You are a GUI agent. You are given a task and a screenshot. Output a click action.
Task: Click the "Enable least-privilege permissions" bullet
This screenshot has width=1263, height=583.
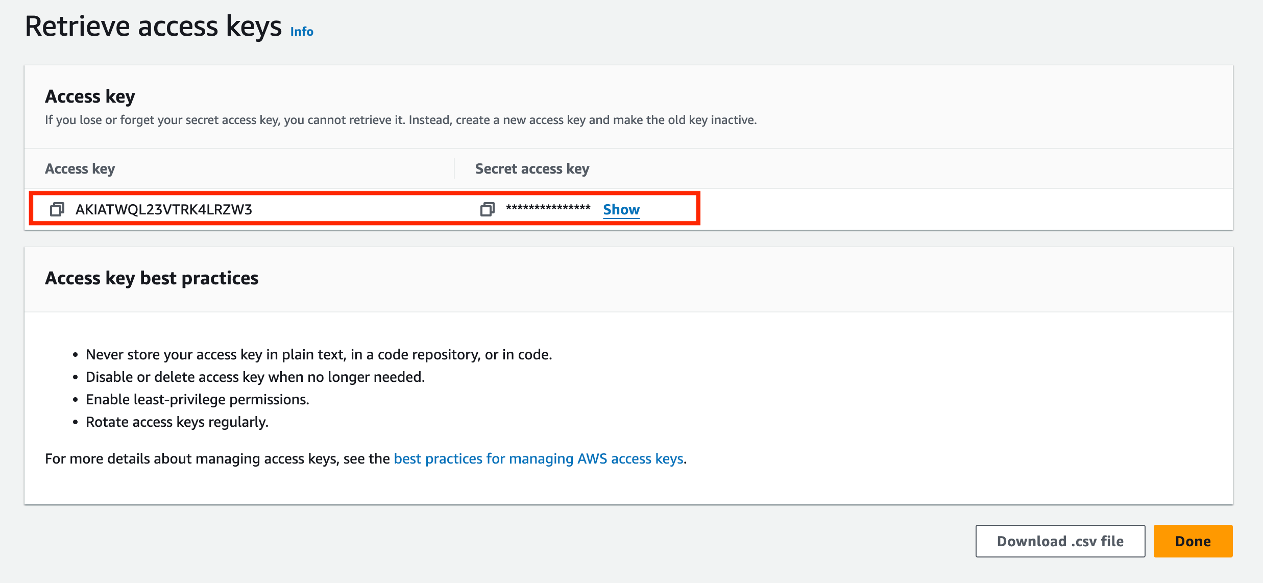pyautogui.click(x=197, y=399)
